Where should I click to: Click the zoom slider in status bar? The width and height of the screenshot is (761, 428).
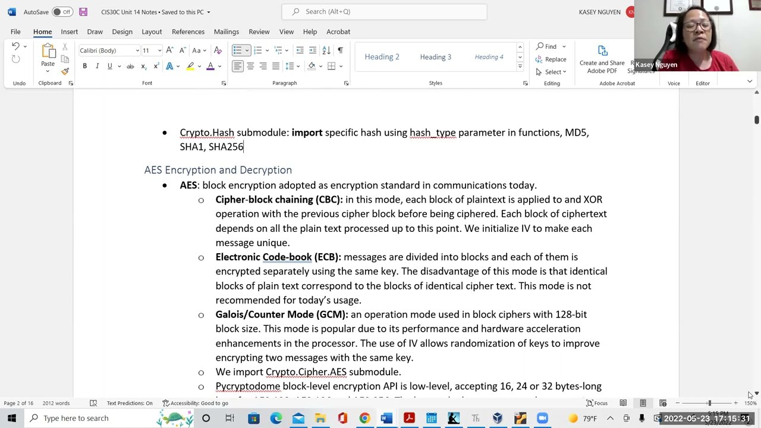coord(709,403)
